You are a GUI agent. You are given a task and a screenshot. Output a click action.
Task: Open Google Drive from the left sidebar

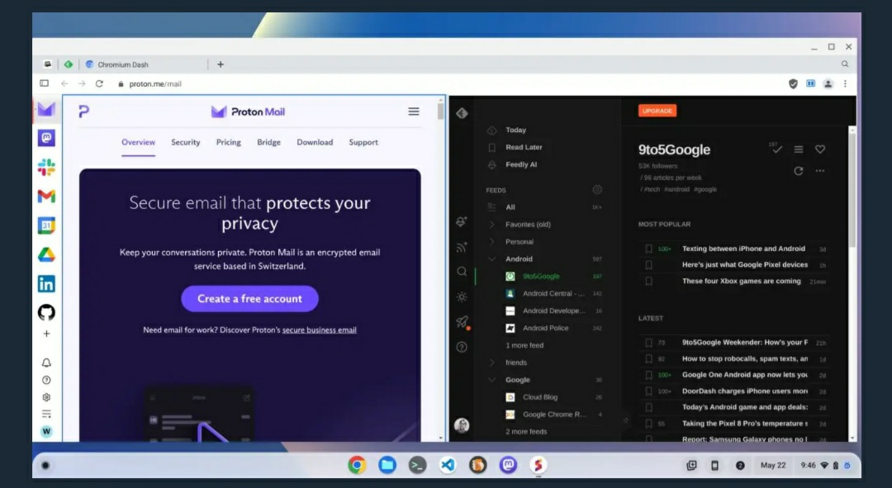click(46, 255)
